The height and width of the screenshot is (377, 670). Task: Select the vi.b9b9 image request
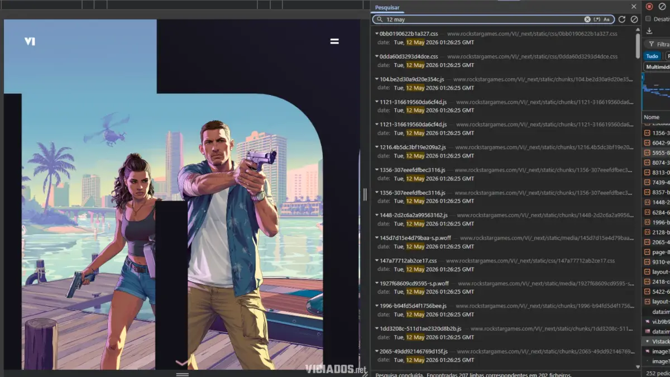click(x=657, y=321)
